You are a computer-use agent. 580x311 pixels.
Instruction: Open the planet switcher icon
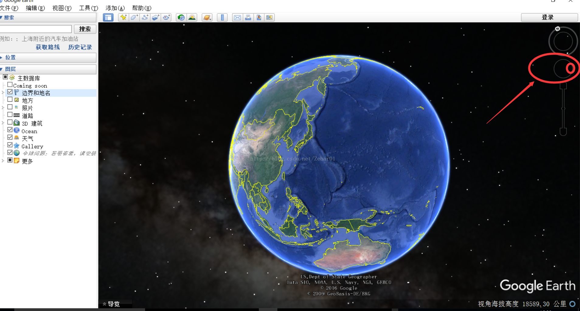(207, 18)
